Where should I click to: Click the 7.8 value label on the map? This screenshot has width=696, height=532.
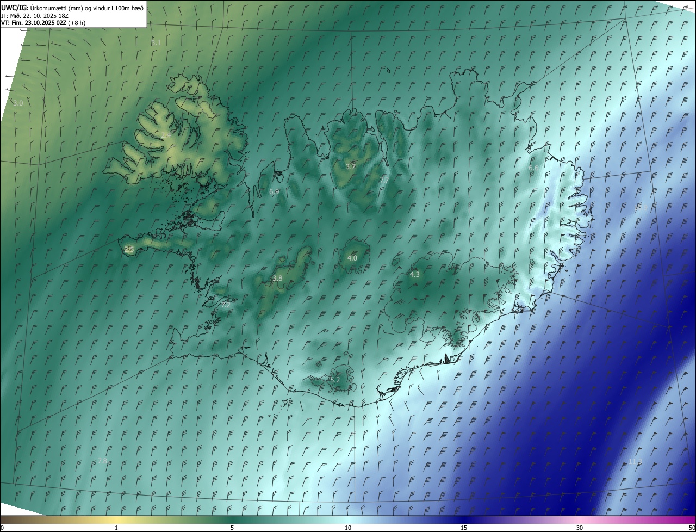(102, 461)
